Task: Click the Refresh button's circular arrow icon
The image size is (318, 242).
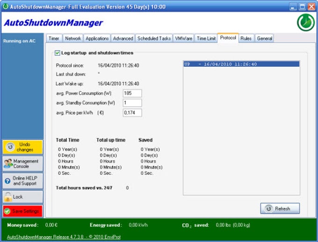Action: (x=269, y=208)
